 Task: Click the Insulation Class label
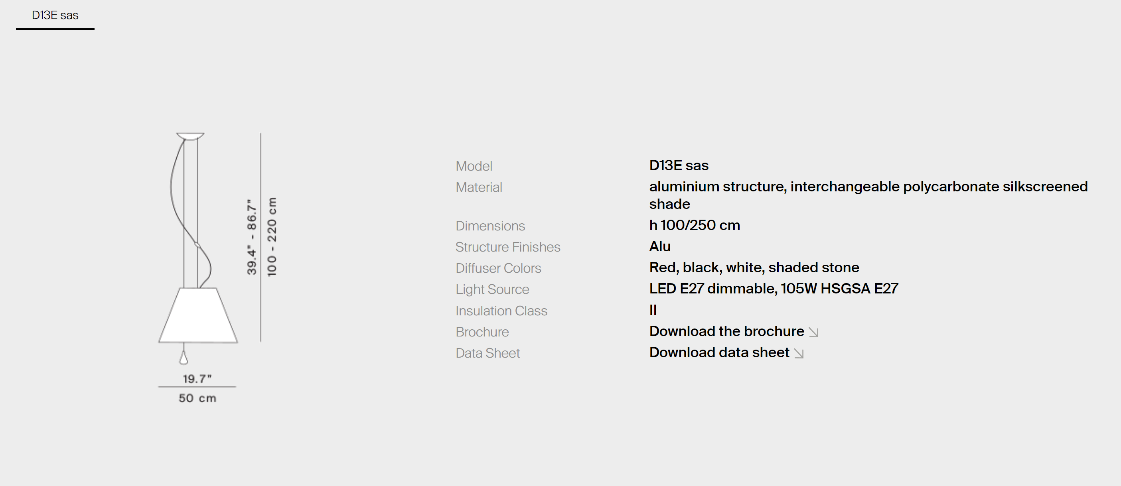(x=501, y=311)
